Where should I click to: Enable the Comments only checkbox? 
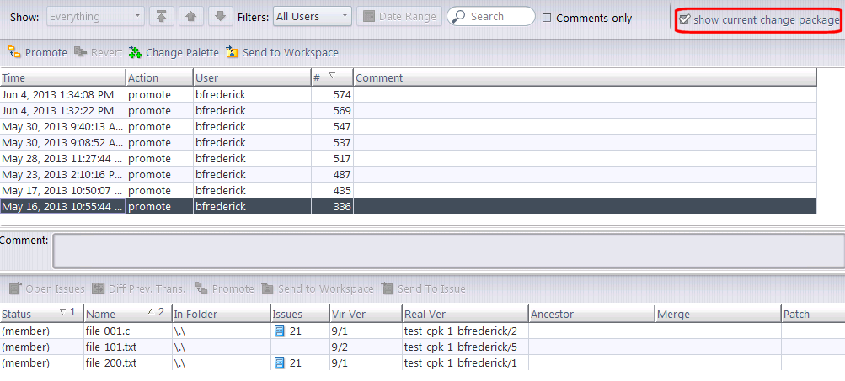548,18
